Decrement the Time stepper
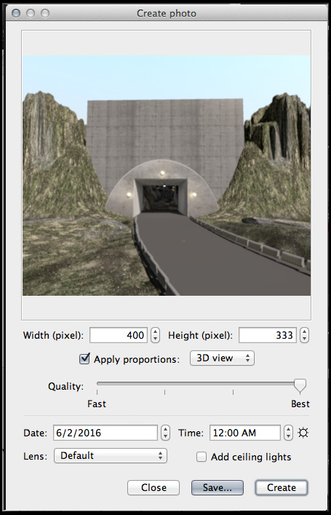The height and width of the screenshot is (515, 331). click(x=288, y=436)
